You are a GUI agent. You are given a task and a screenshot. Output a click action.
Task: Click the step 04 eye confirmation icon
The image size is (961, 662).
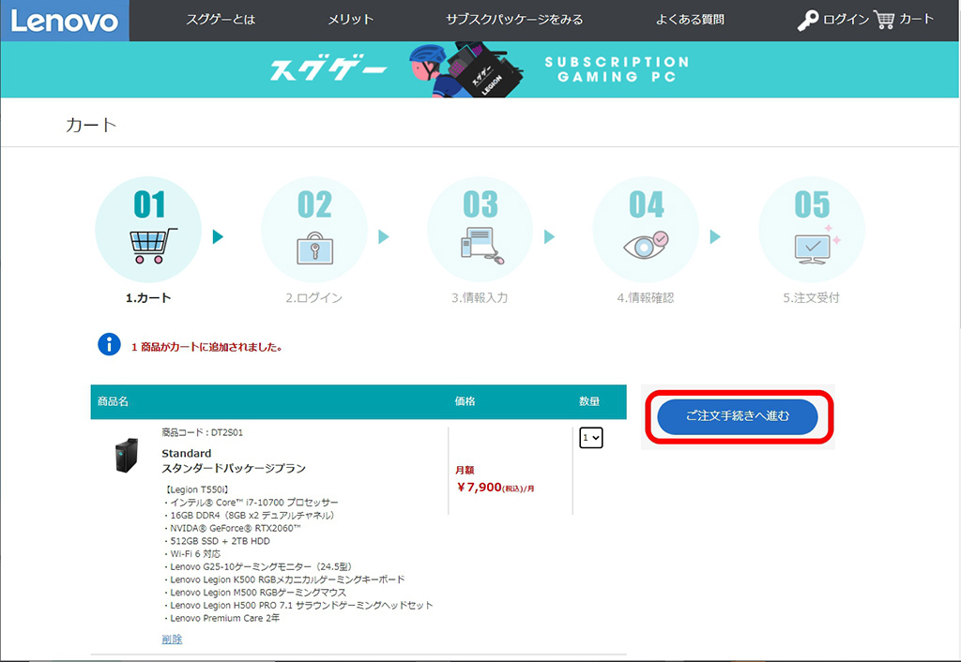pyautogui.click(x=646, y=245)
